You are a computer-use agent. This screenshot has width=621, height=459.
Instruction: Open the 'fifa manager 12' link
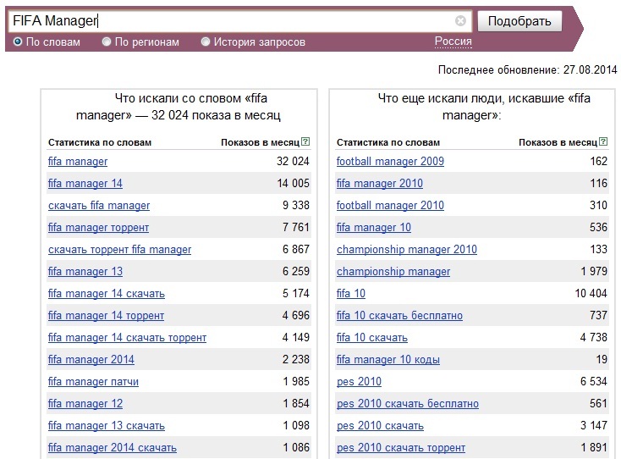[x=85, y=403]
